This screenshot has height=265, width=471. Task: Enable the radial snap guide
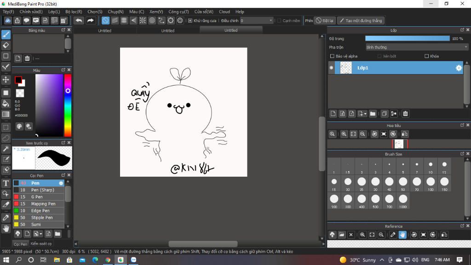[143, 20]
